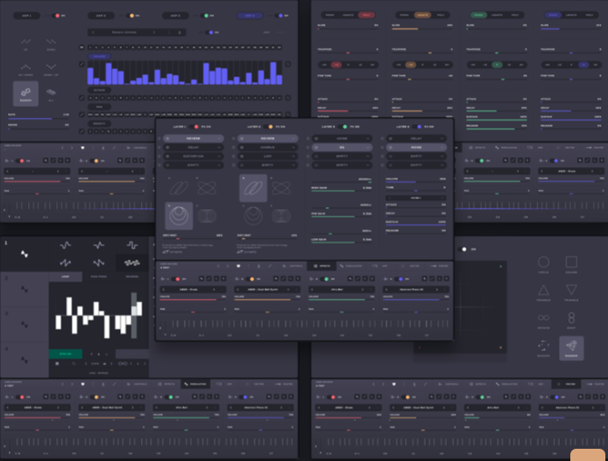Open Vector tab in bottom-right window
The width and height of the screenshot is (608, 461).
point(567,384)
